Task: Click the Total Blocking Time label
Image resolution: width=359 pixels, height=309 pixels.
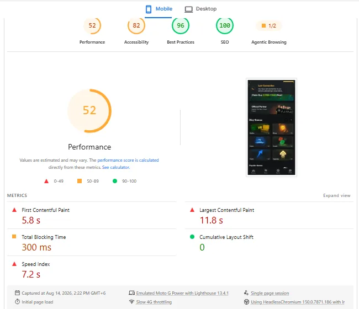Action: click(x=44, y=237)
